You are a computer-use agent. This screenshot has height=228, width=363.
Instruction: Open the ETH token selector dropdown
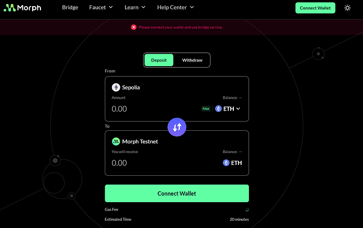tap(228, 109)
